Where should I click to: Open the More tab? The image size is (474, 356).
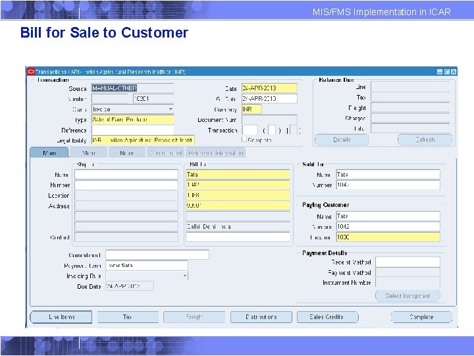(x=89, y=153)
